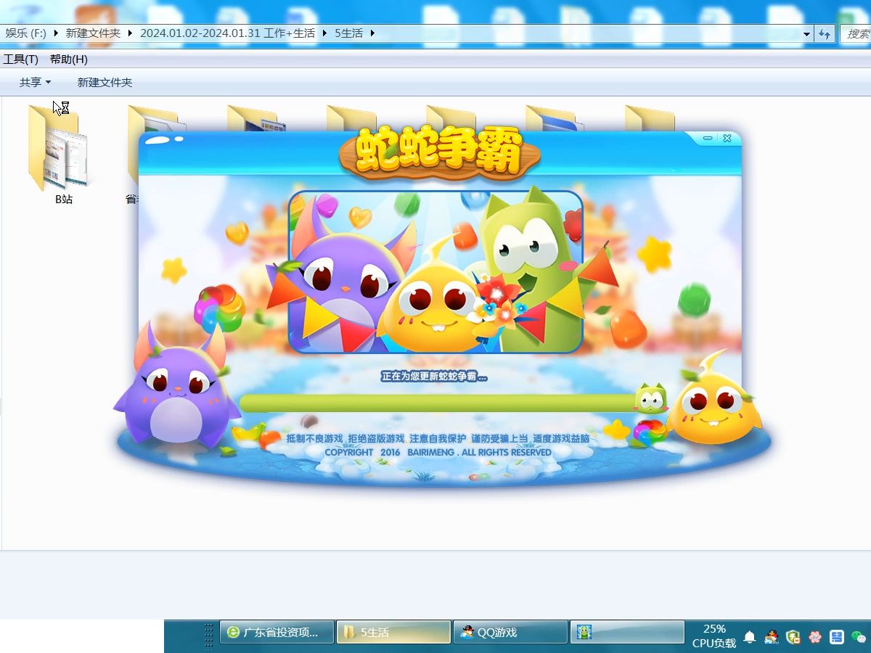Screen dimensions: 871x653
Task: Click the 5生活 breadcrumb segment
Action: point(348,33)
